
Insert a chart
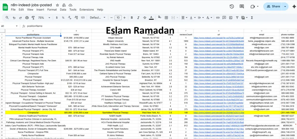click(x=231, y=17)
